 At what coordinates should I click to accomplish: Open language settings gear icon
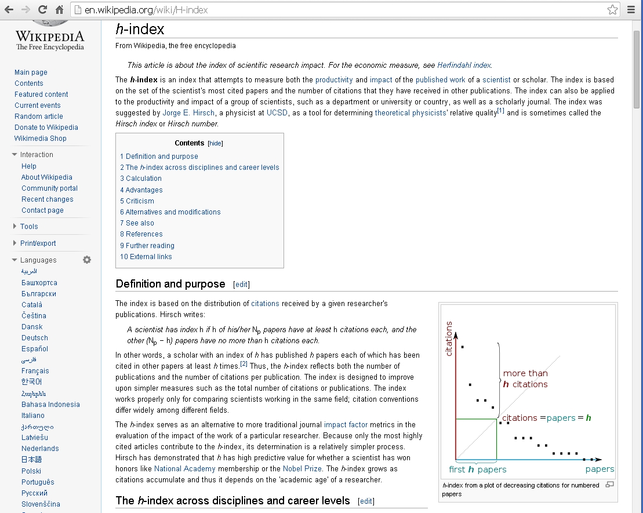point(87,260)
